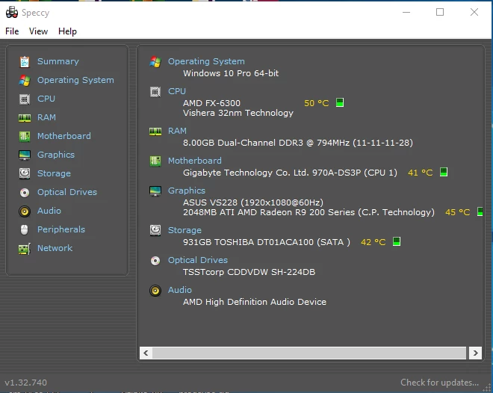Select Peripherals in sidebar

point(61,229)
